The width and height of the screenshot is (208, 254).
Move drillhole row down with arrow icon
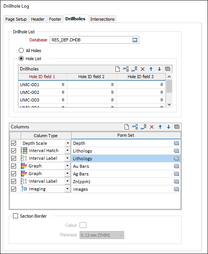point(159,69)
